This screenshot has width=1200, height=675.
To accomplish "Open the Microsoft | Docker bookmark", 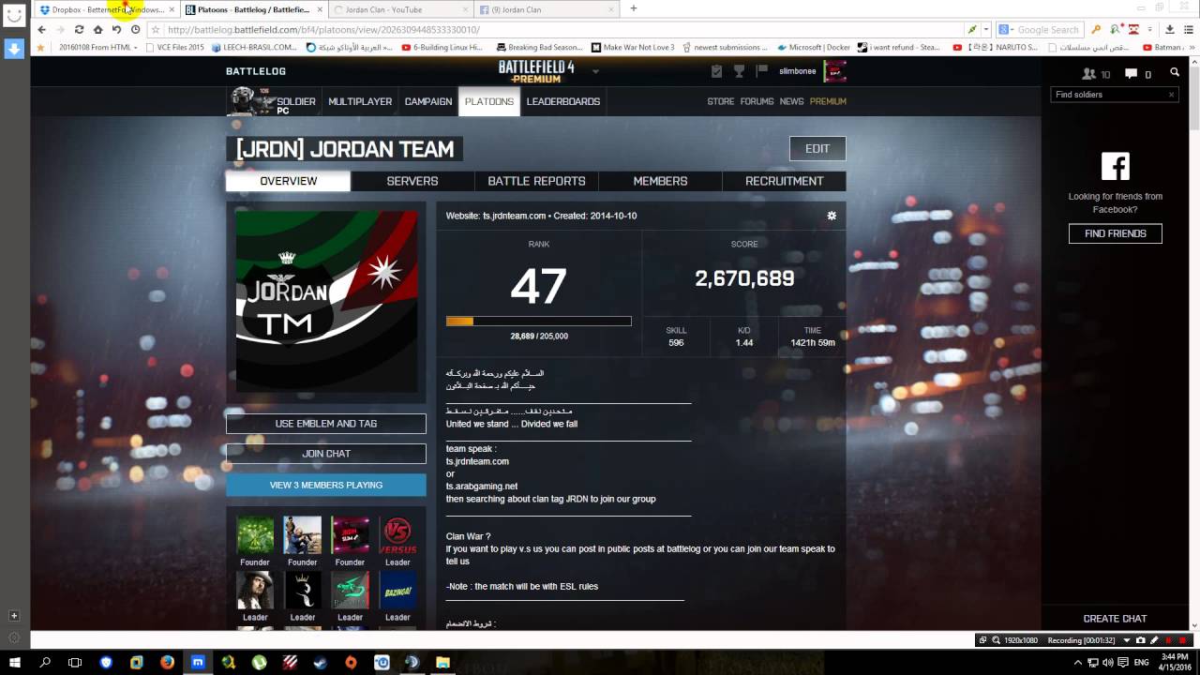I will click(814, 47).
